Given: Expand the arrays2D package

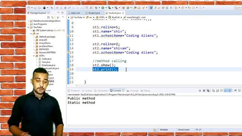Looking at the screenshot, I should (34, 40).
